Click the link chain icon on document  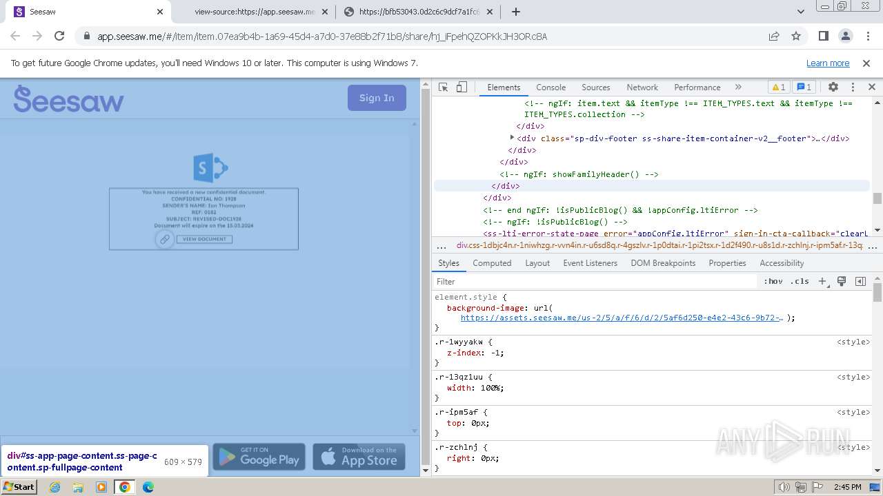[164, 239]
